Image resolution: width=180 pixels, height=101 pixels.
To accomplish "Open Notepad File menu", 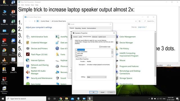I will pos(19,5).
